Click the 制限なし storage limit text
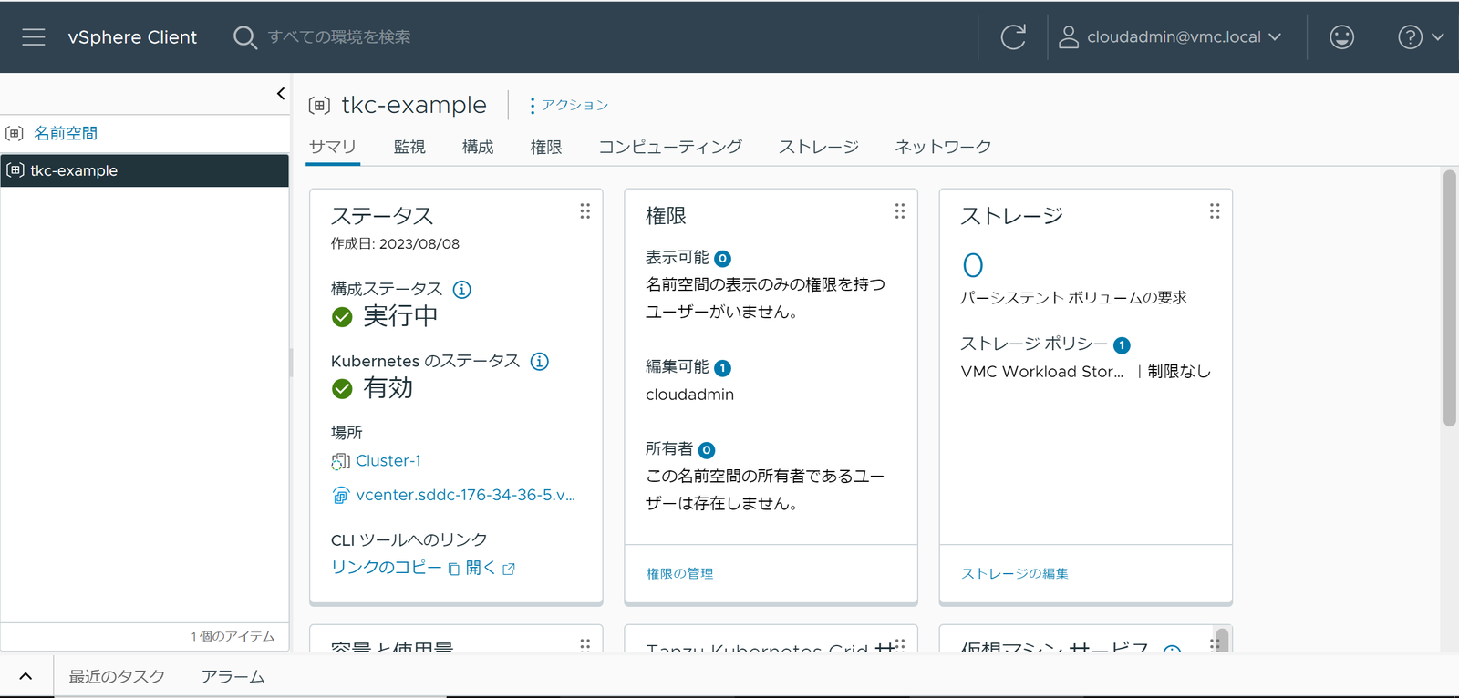 click(x=1179, y=372)
